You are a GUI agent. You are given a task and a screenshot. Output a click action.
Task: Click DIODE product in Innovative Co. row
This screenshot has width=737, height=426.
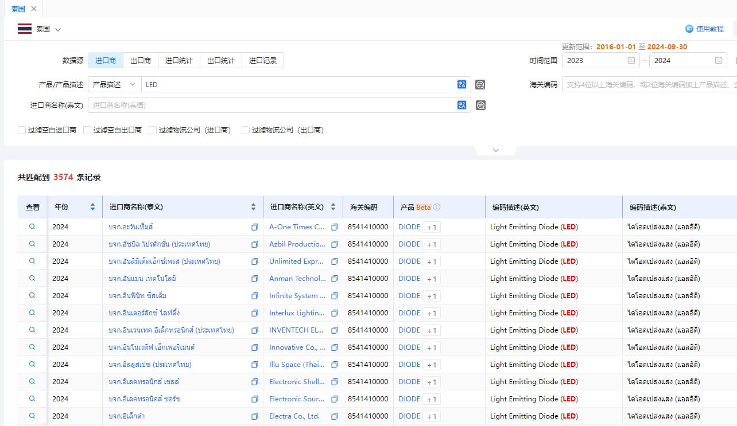pos(409,347)
